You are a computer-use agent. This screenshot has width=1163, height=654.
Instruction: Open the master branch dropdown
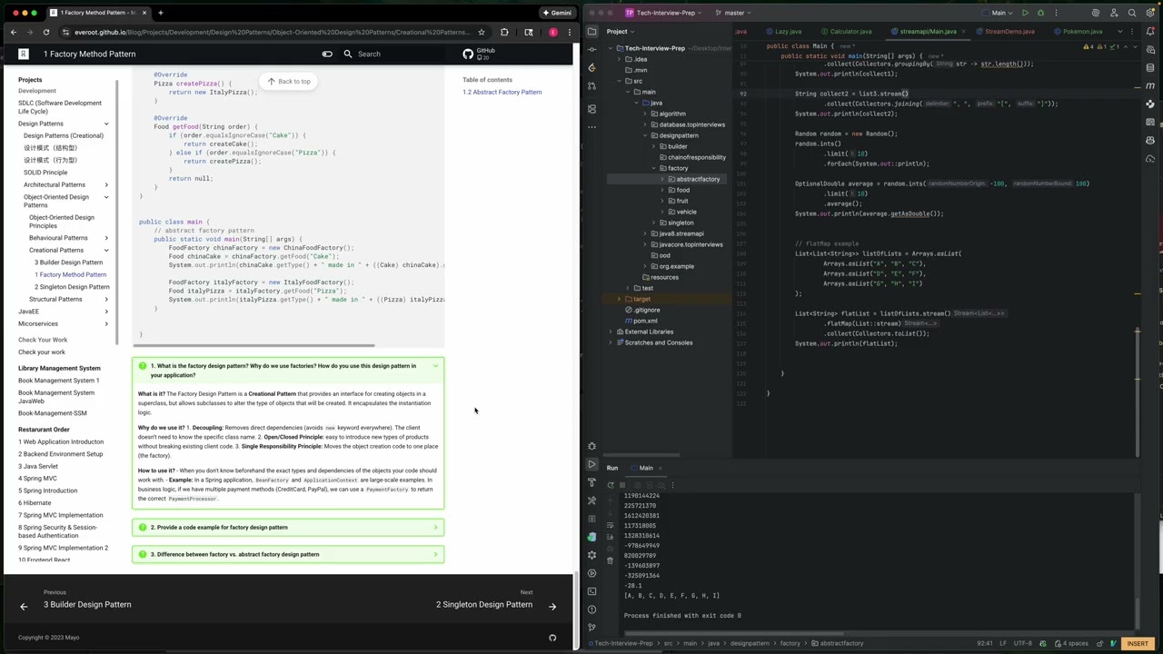pyautogui.click(x=733, y=13)
